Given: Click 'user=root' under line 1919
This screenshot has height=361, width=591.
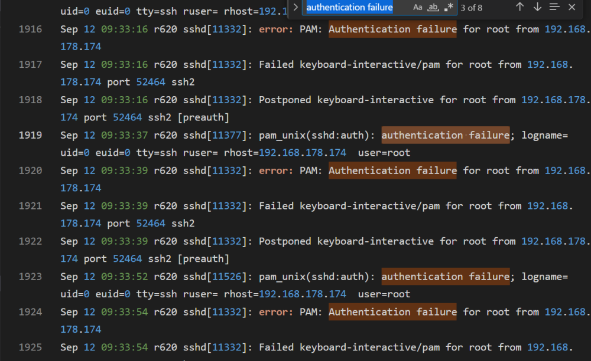Looking at the screenshot, I should pyautogui.click(x=384, y=153).
